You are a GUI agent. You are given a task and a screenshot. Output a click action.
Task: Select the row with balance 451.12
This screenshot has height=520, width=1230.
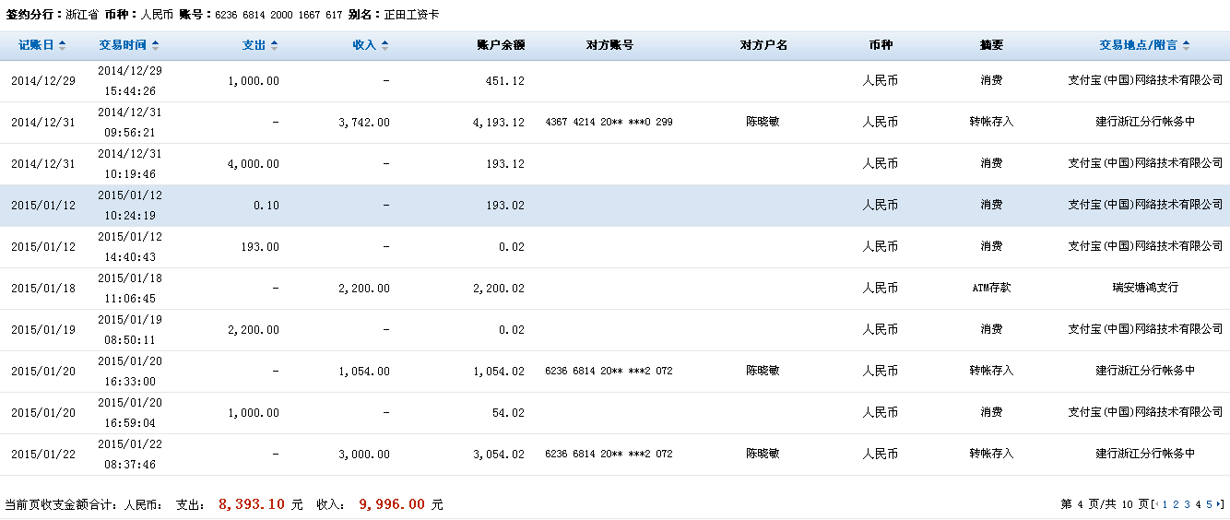(614, 81)
